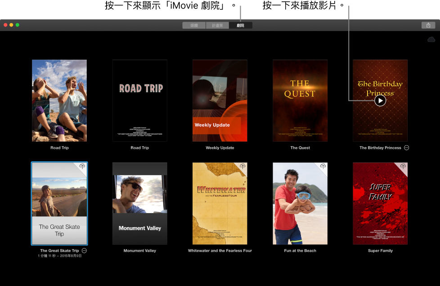Screen dimensions: 440x286
Task: Select the Weekly Update project
Action: [220, 100]
